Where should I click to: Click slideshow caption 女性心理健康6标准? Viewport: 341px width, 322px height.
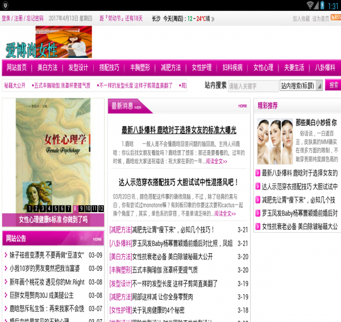pyautogui.click(x=53, y=220)
